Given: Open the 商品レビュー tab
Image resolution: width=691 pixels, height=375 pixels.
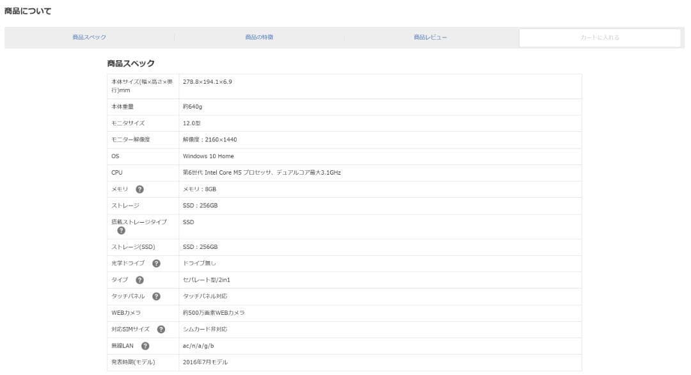Looking at the screenshot, I should [x=431, y=38].
